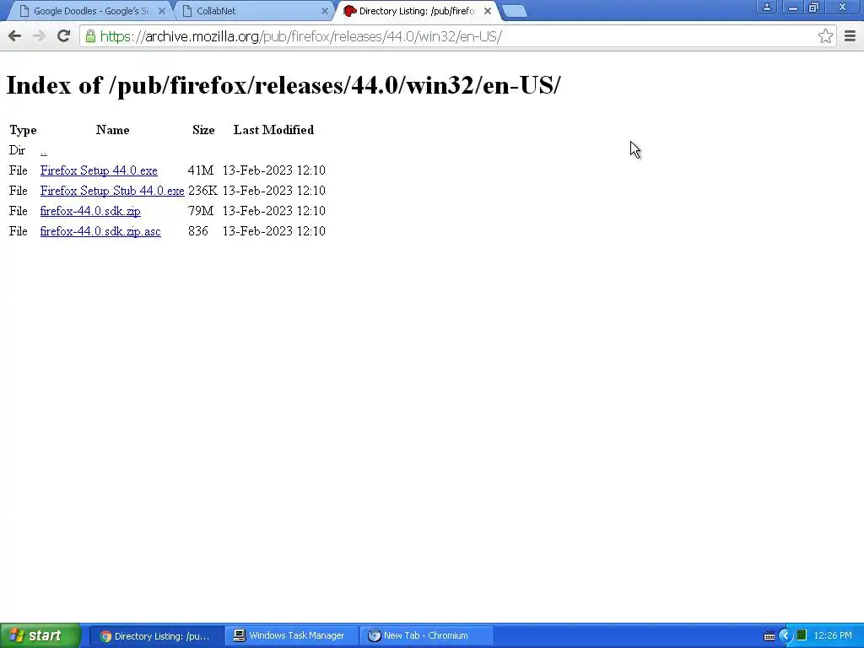864x648 pixels.
Task: Download Firefox Setup Stub 44.0.exe
Action: 112,191
